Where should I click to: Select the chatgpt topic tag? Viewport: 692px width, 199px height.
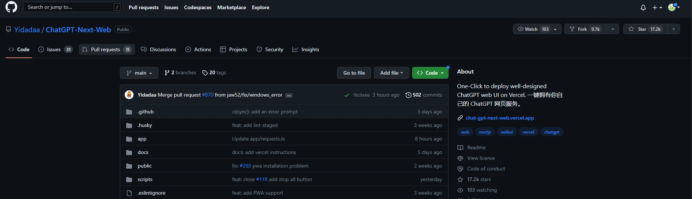[552, 132]
